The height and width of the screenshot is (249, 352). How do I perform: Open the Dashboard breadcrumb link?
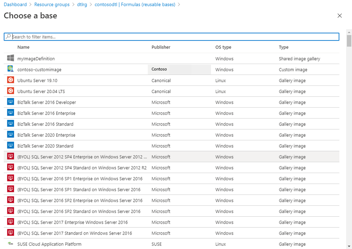pyautogui.click(x=15, y=5)
